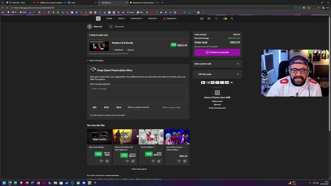Wishlist Alone in the Dark card

[127, 161]
